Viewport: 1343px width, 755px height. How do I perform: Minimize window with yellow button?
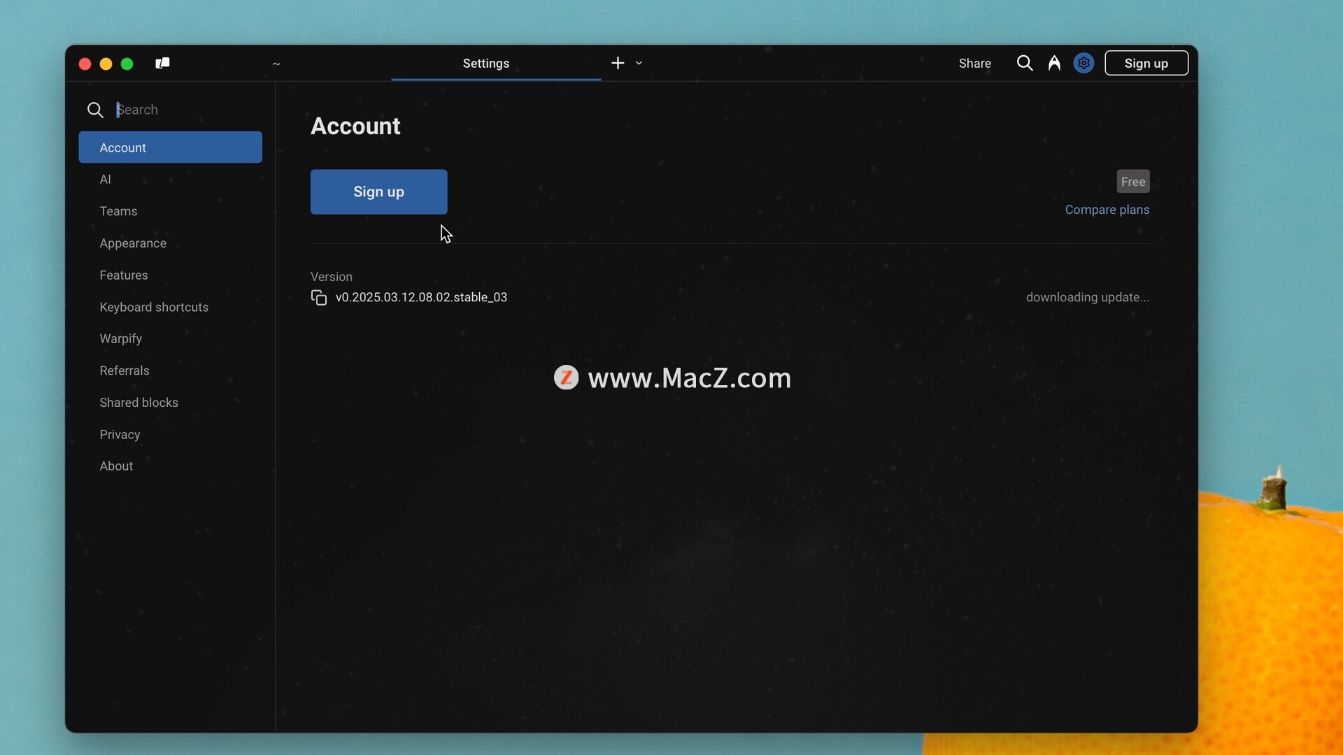[106, 64]
